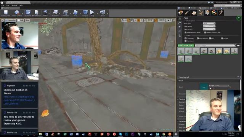Open the foliage view options eye dropdown

point(238,46)
